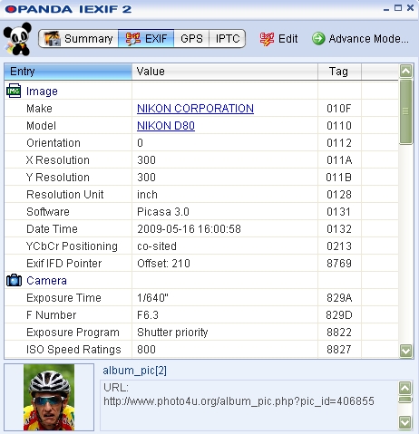
Task: Click the tag code 8827
Action: (339, 350)
